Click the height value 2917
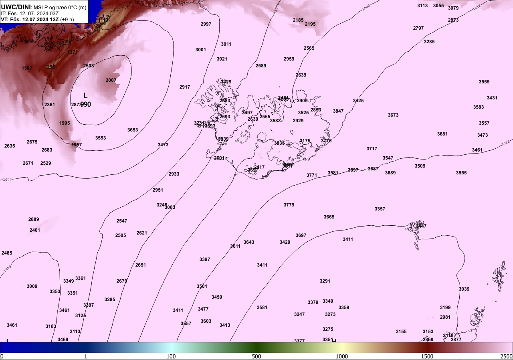This screenshot has height=360, width=513. [x=185, y=87]
